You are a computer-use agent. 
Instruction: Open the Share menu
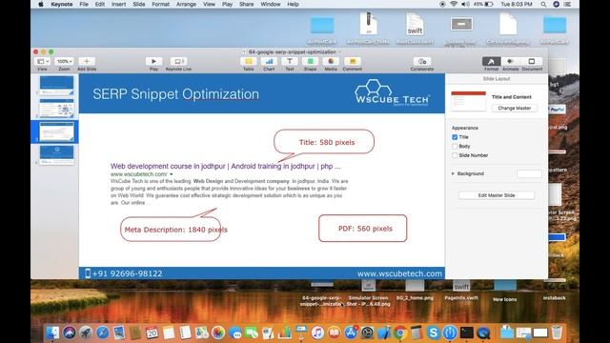click(x=246, y=4)
